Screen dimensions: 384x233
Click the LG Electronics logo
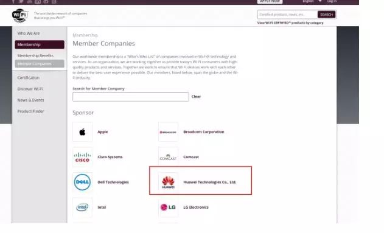[x=168, y=207]
